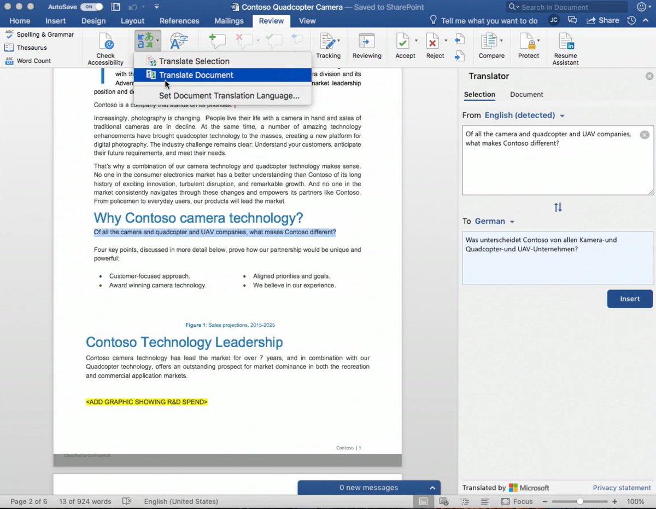Screen dimensions: 656x509
Task: Open the Home ribbon tab
Action: coord(20,21)
